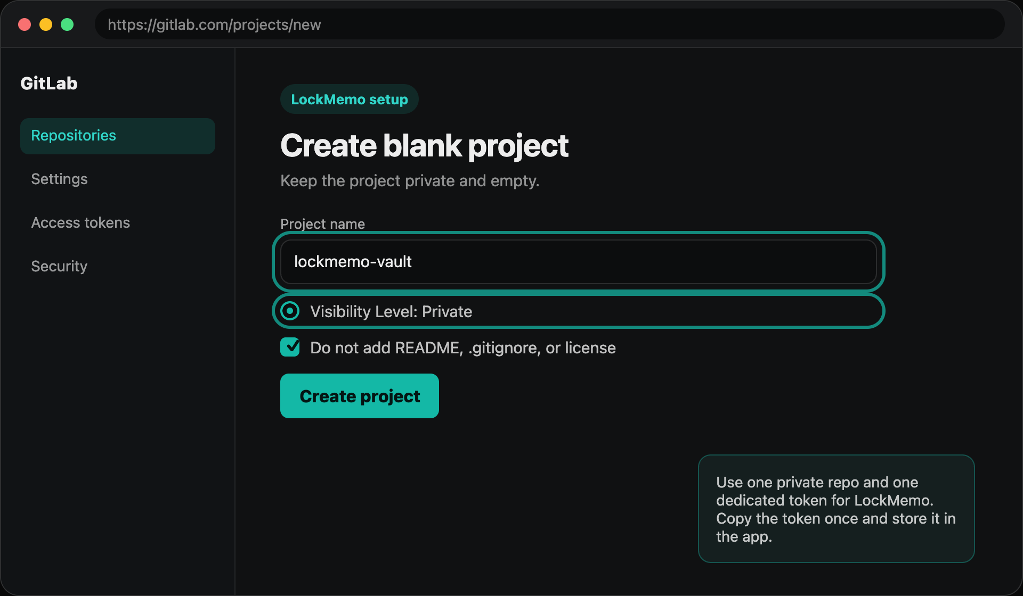This screenshot has width=1023, height=596.
Task: Click the 'Create blank project' heading
Action: point(424,146)
